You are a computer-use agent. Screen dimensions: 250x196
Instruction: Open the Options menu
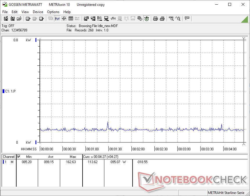point(53,12)
